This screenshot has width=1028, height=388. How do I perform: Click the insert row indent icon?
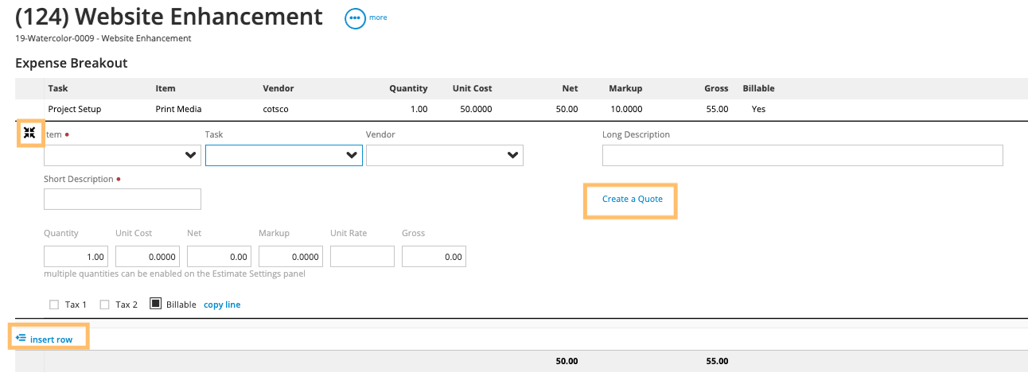coord(21,339)
